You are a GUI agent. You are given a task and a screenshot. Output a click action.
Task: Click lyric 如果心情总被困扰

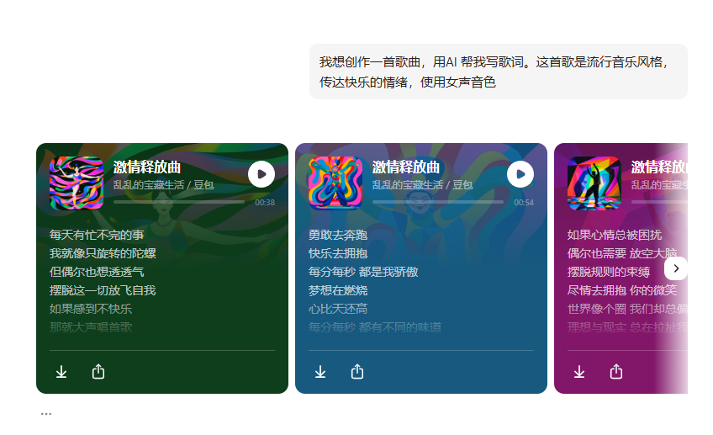pos(615,235)
